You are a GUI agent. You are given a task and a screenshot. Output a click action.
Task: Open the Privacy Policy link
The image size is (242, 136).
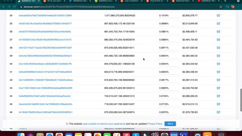click(x=155, y=124)
